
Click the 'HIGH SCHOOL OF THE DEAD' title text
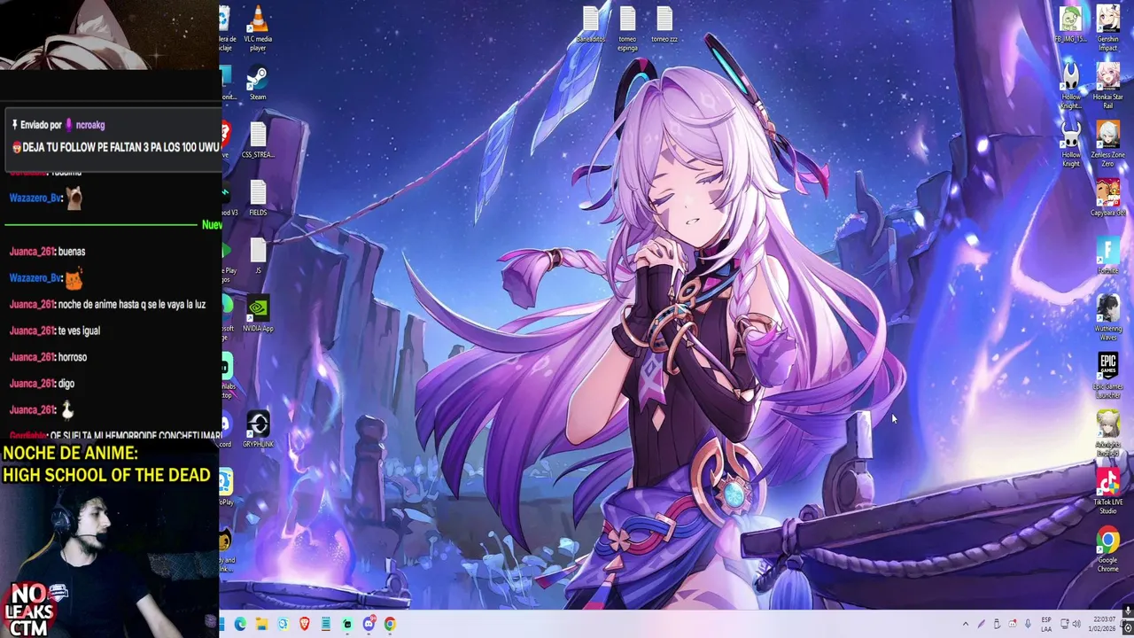106,475
